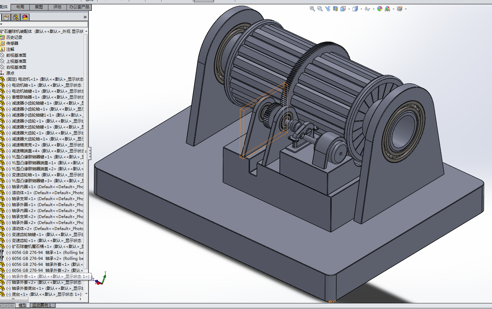The image size is (492, 309).
Task: Open the DisplayManager colored ball icon
Action: tap(25, 17)
